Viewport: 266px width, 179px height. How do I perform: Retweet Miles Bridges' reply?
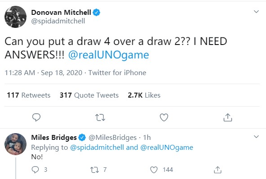94,170
